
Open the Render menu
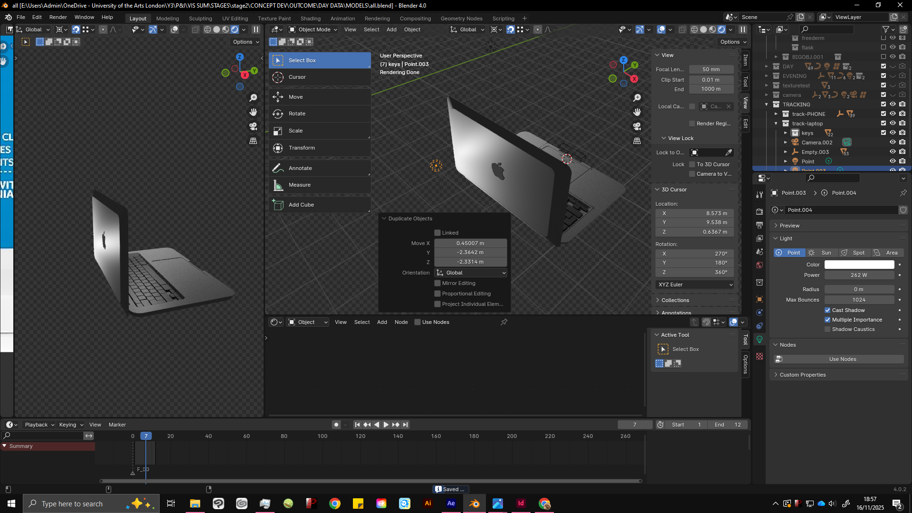click(x=58, y=17)
